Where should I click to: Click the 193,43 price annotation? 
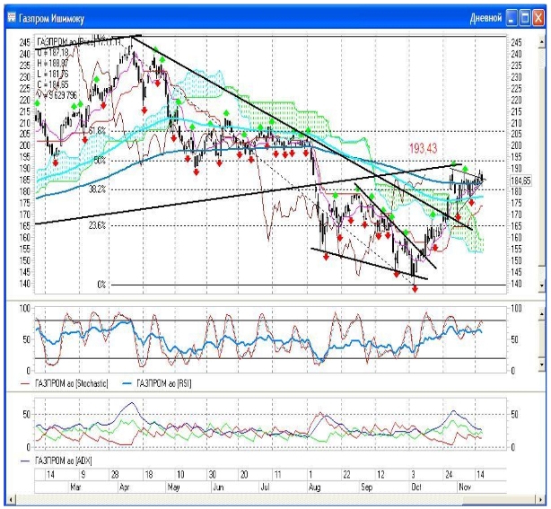tap(423, 149)
